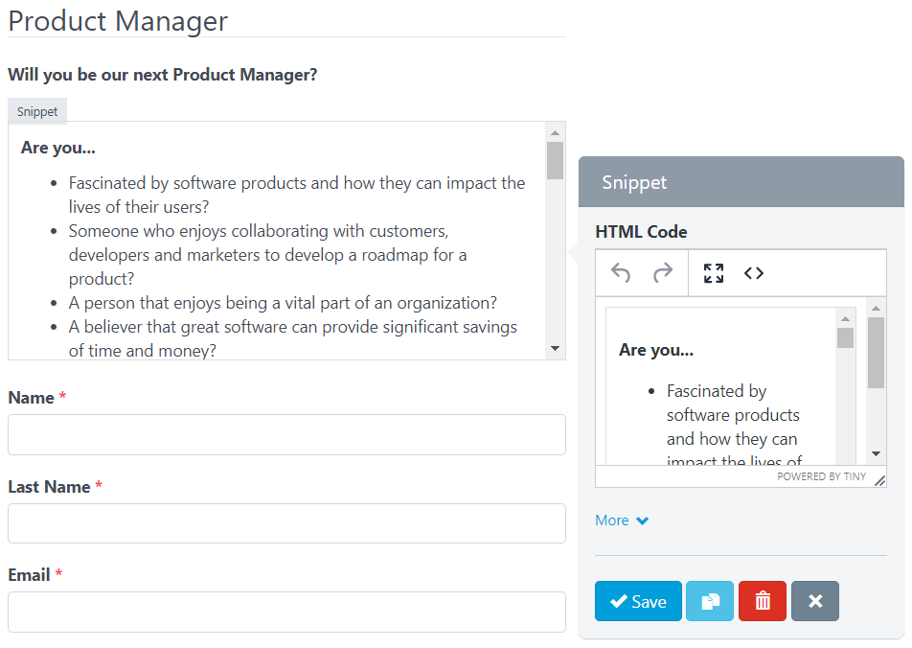Open source code view in editor

(x=754, y=273)
